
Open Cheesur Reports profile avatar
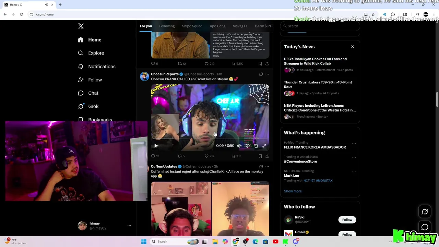(x=144, y=76)
